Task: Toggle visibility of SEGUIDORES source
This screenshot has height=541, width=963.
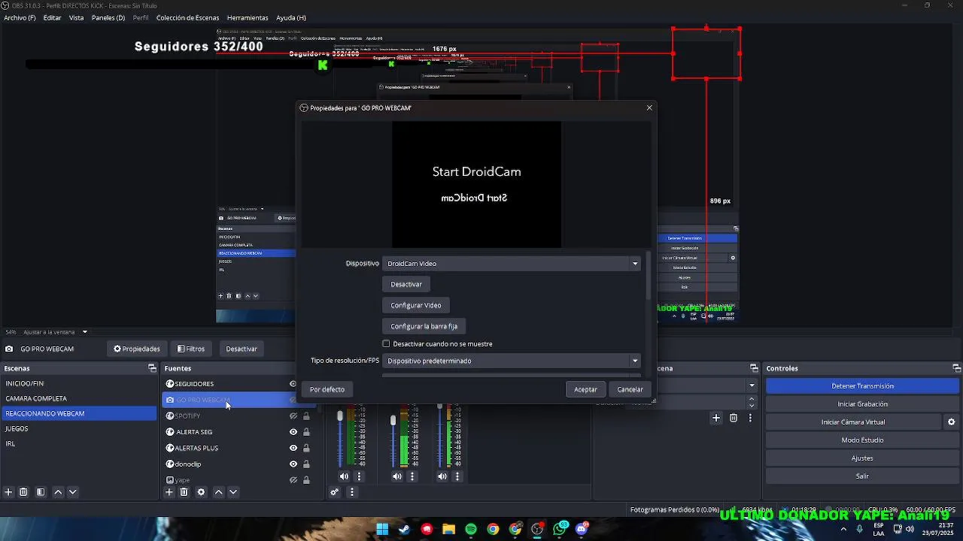Action: tap(293, 384)
